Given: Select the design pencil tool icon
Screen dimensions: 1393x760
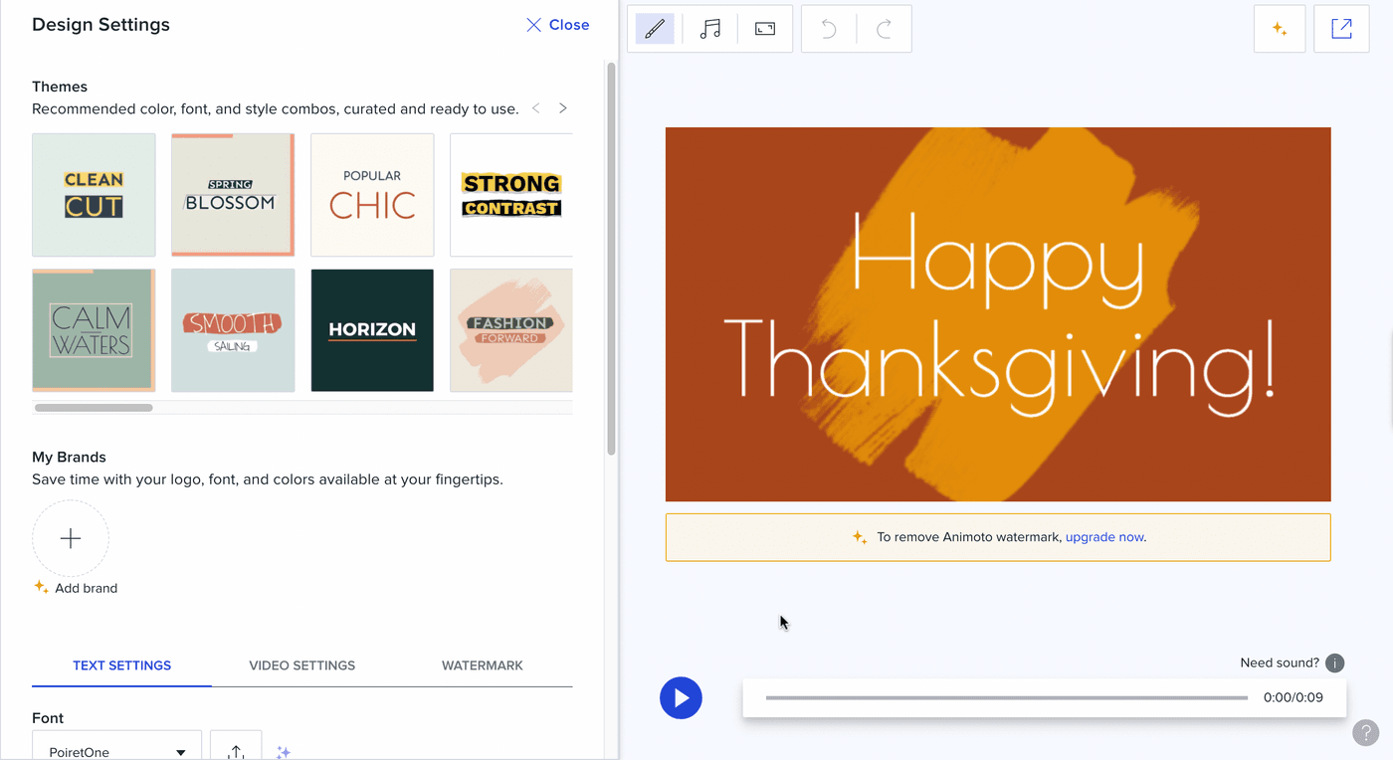Looking at the screenshot, I should coord(655,29).
